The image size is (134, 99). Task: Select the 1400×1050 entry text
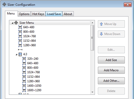coord(34,86)
